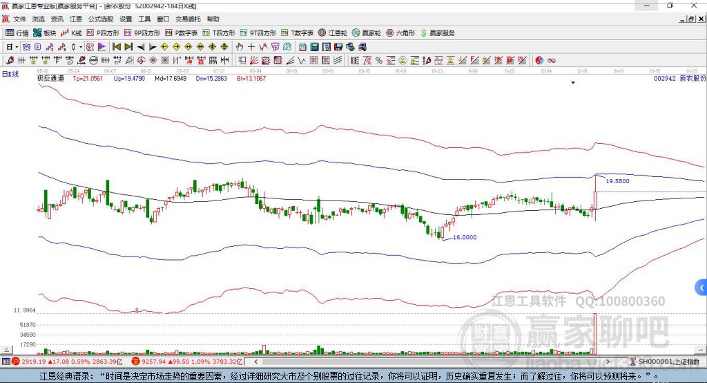Open the 赢家轮 wheel tool
The image size is (707, 383).
(367, 33)
